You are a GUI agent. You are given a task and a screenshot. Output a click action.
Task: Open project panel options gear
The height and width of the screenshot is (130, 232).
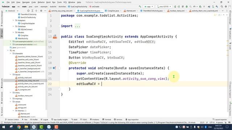coord(41,11)
